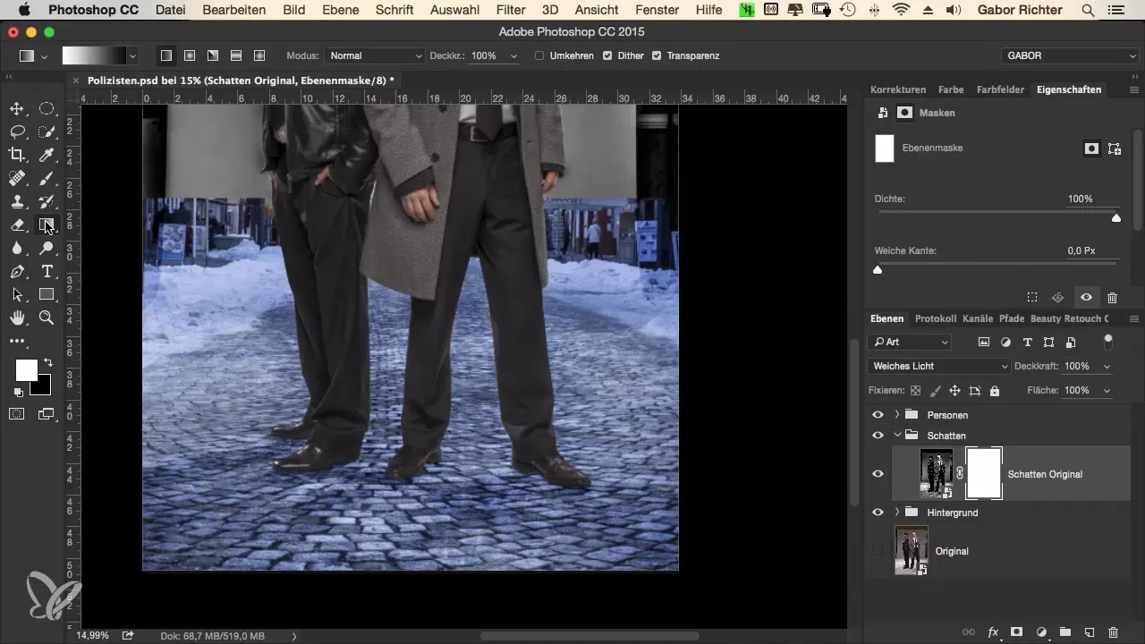Create a new layer
The width and height of the screenshot is (1145, 644).
coord(1090,631)
